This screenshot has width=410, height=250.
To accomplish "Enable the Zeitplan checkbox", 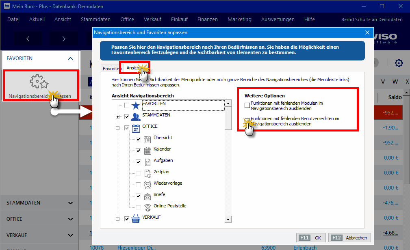I will tap(138, 173).
